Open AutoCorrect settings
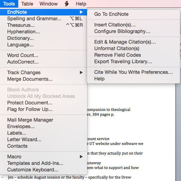Screen dimensions: 181x181 click(43, 62)
